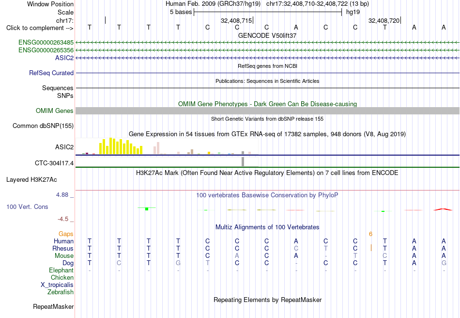Click the hg19 scale bar label

coord(353,12)
